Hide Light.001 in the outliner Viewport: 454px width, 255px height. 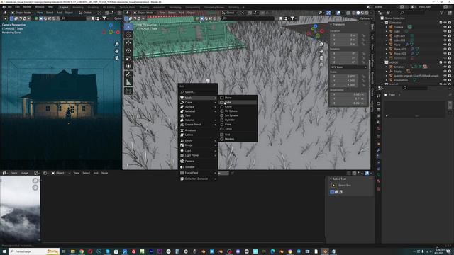[445, 36]
